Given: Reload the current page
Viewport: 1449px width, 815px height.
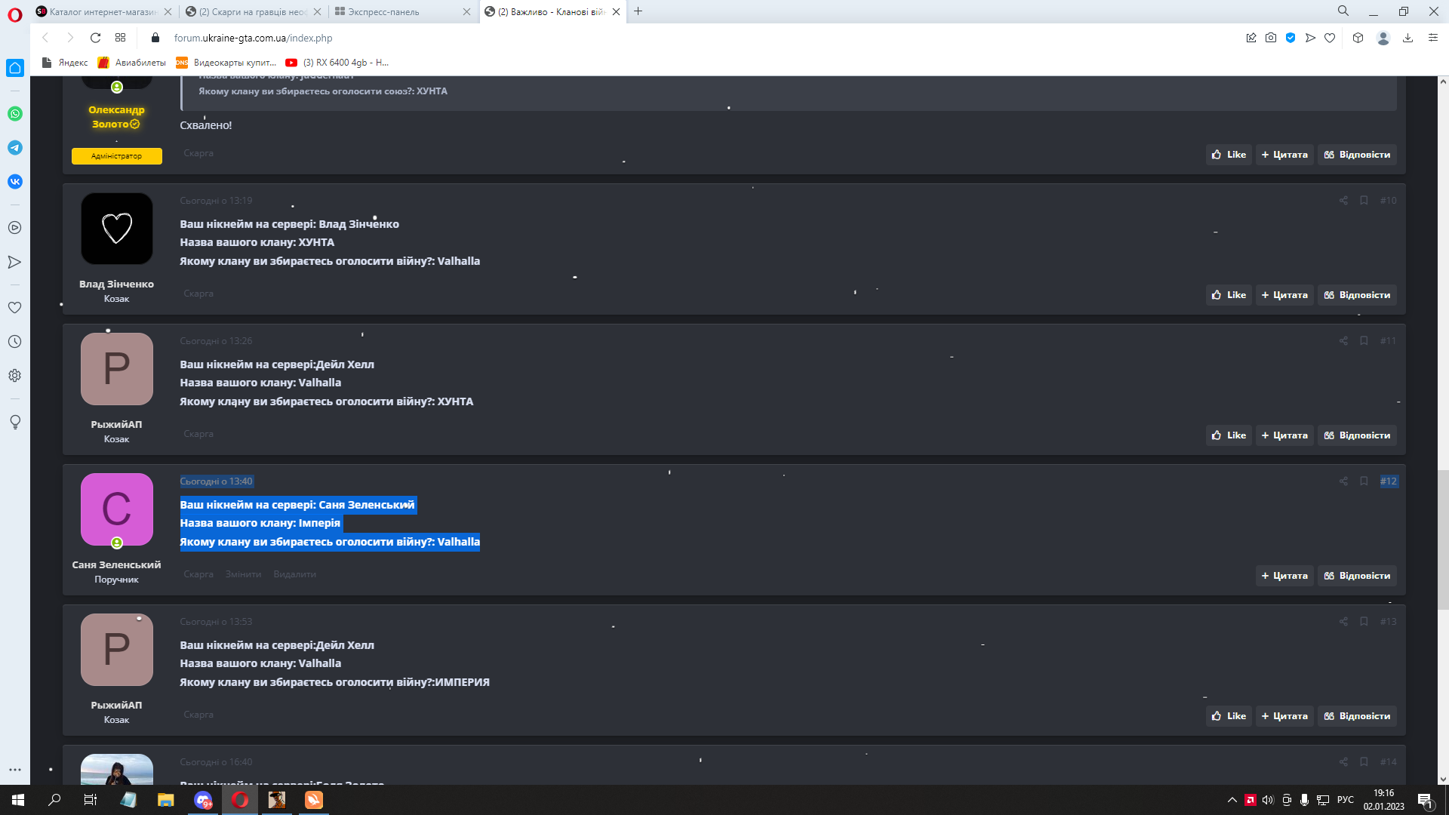Looking at the screenshot, I should pos(95,38).
